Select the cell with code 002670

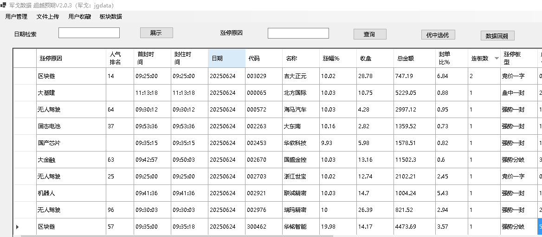[264, 159]
